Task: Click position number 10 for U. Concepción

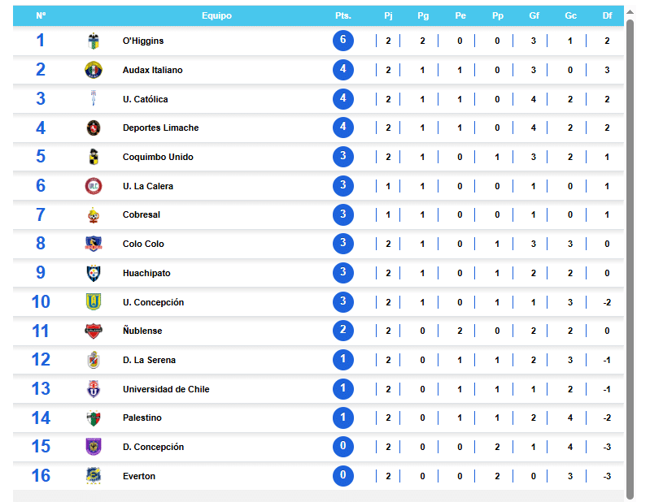Action: [41, 302]
